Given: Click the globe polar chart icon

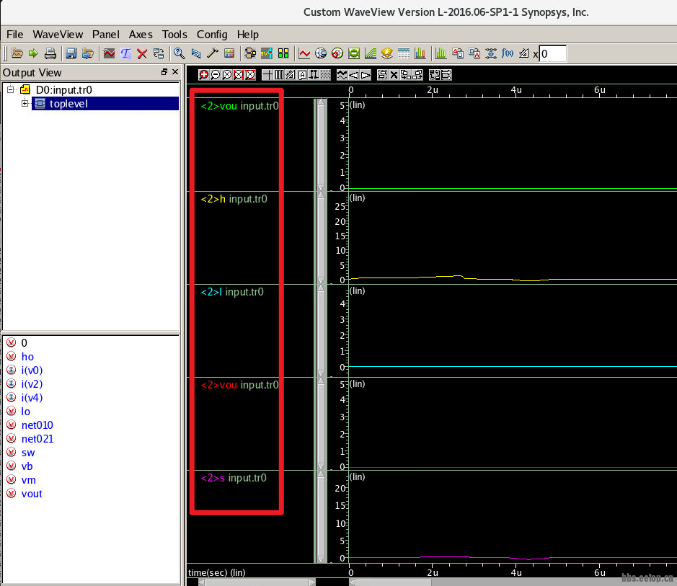Looking at the screenshot, I should [x=321, y=53].
